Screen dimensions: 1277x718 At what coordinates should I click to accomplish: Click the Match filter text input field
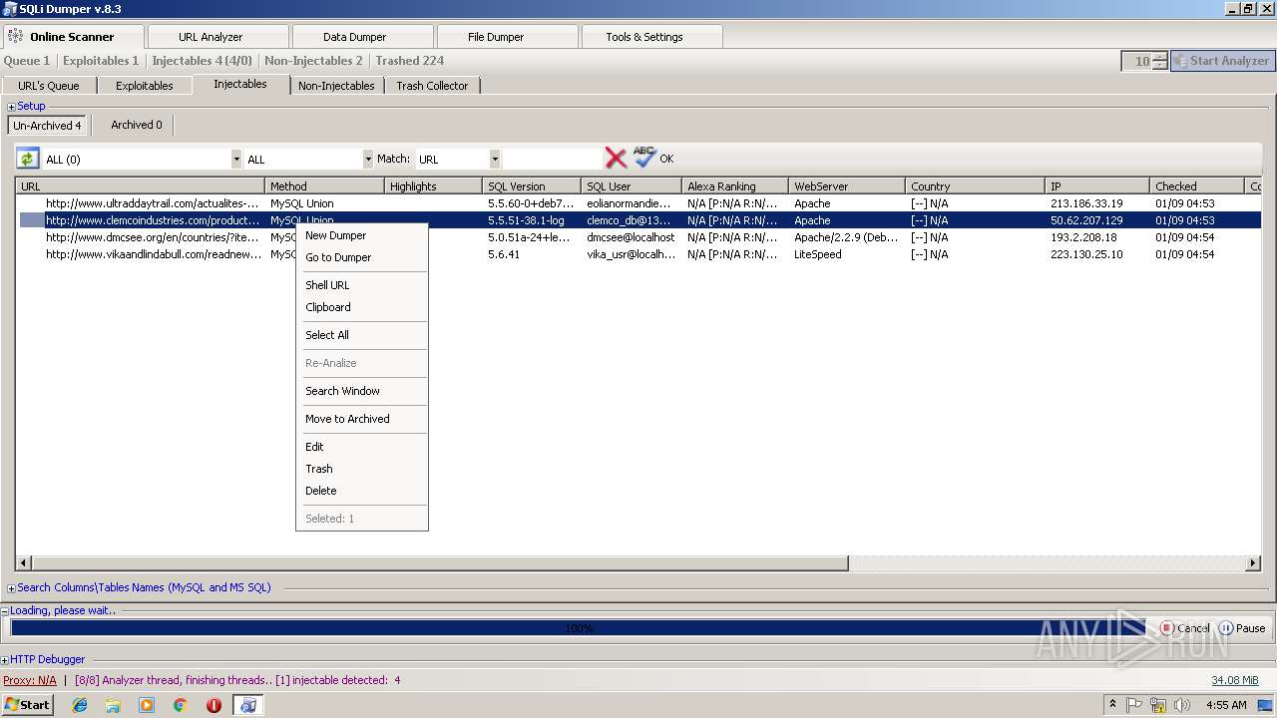coord(552,159)
